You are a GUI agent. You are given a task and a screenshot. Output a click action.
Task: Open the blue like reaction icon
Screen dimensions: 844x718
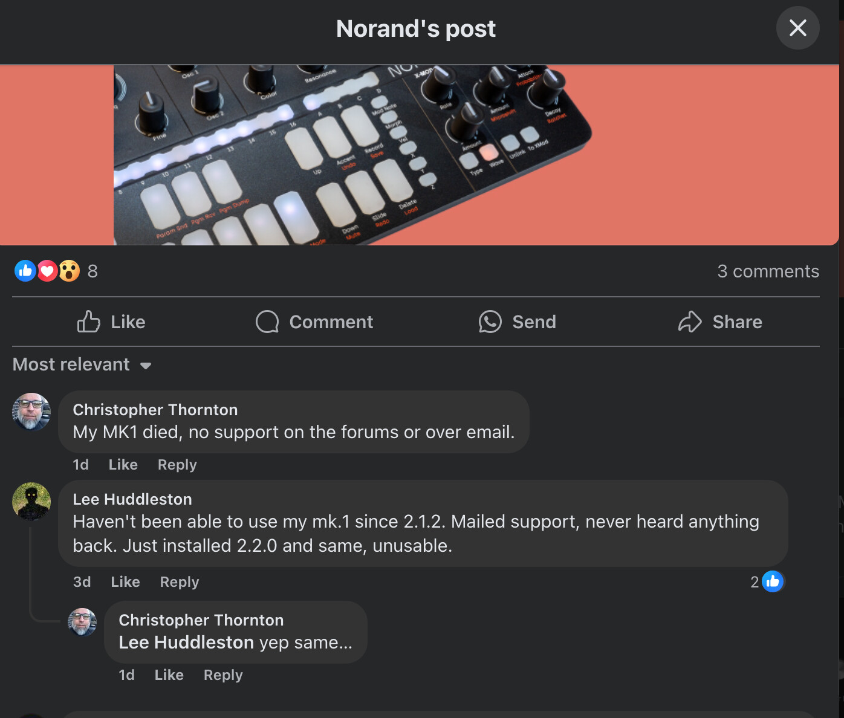point(25,271)
